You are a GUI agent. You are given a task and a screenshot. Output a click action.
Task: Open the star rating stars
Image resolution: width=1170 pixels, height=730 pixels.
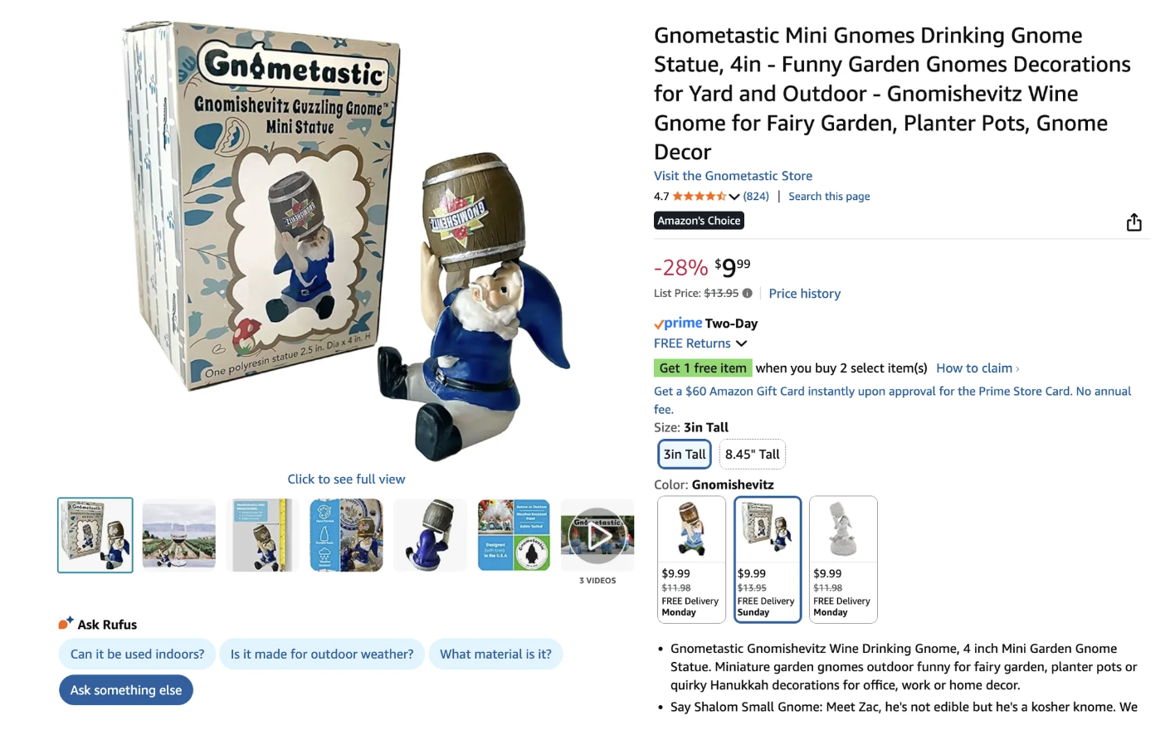tap(699, 197)
